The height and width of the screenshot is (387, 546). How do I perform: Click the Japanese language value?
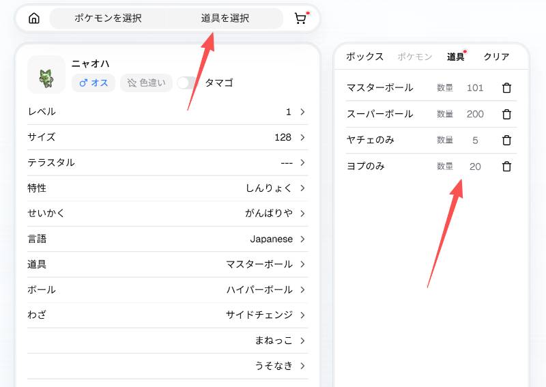tap(271, 239)
